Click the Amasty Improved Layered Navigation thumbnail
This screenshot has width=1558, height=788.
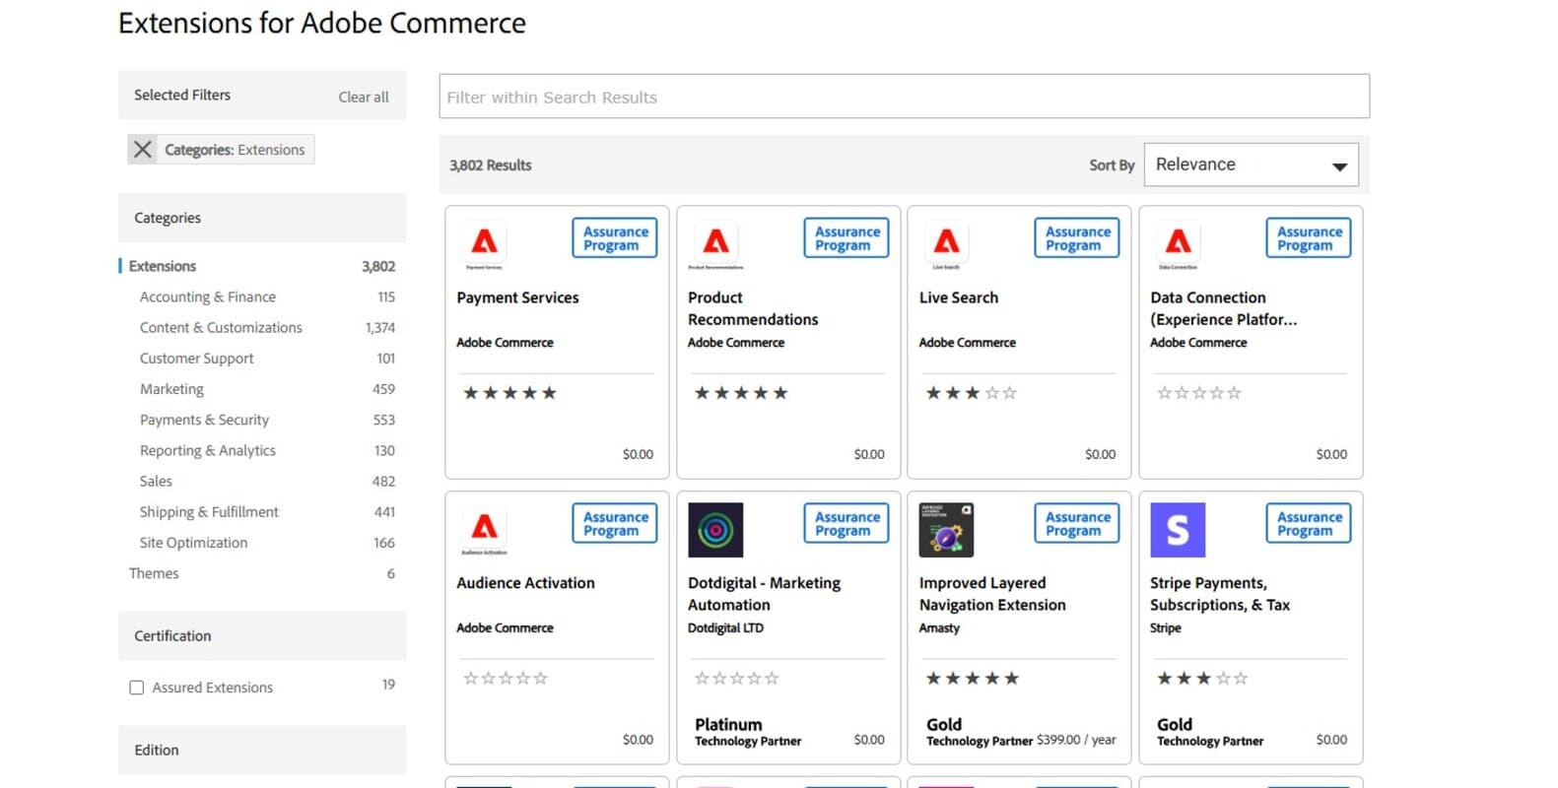pyautogui.click(x=946, y=530)
